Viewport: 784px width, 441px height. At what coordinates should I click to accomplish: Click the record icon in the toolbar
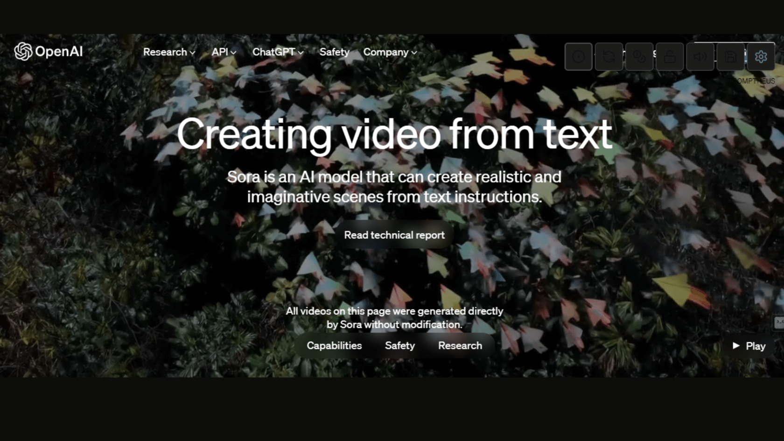click(578, 56)
